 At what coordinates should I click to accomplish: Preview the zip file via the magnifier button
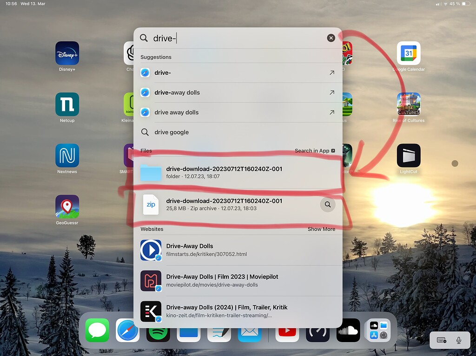coord(328,204)
